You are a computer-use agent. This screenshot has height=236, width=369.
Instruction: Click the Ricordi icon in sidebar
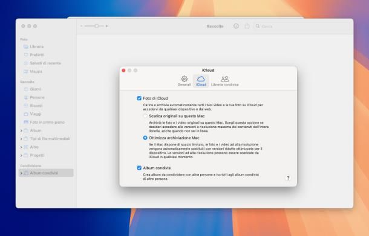coord(26,106)
